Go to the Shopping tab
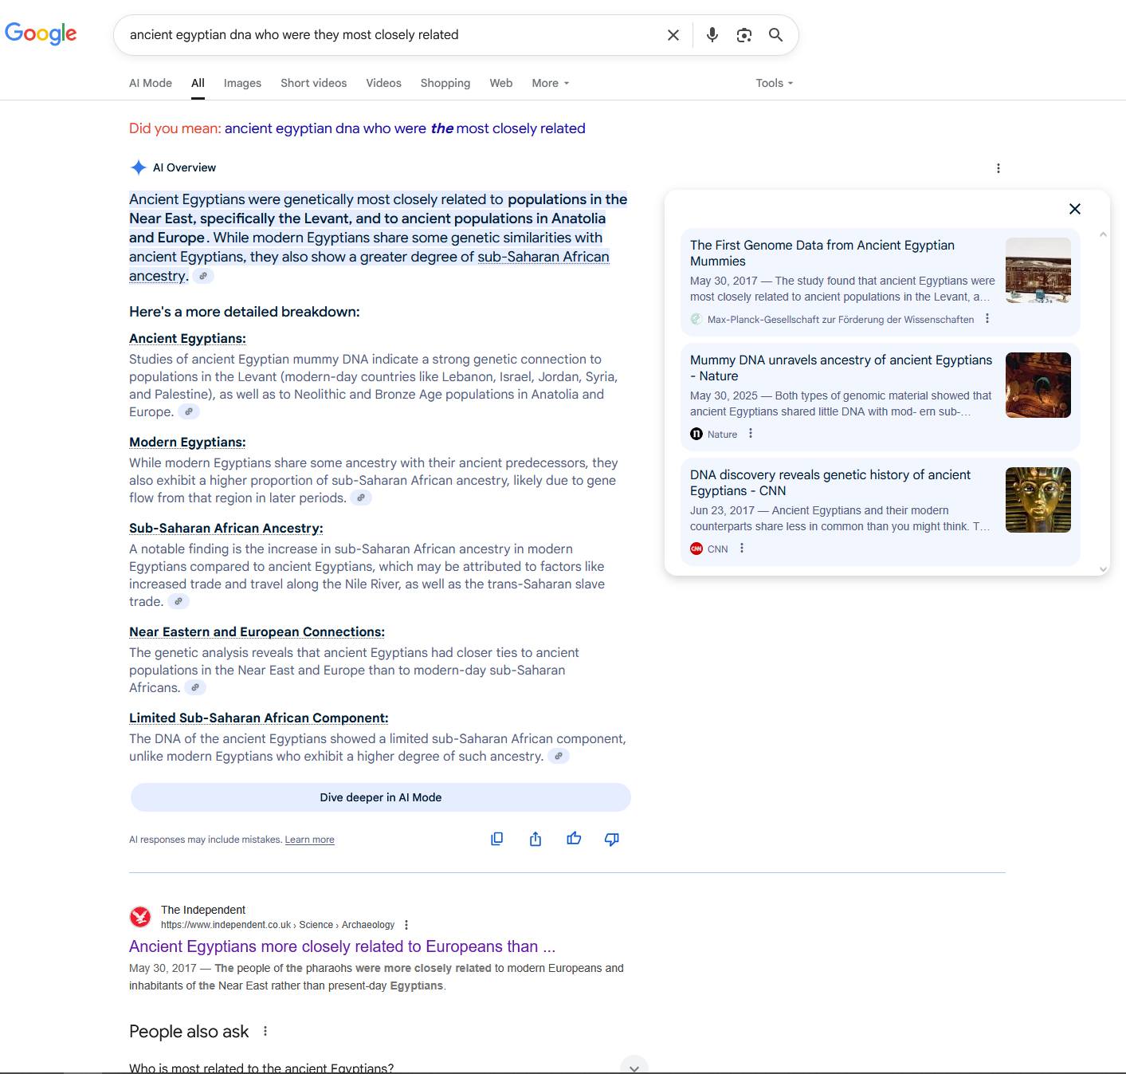 click(445, 83)
